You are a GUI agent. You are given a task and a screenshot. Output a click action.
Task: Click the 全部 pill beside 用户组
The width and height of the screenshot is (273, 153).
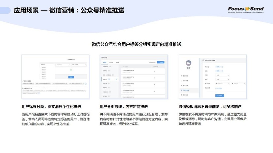point(218,67)
